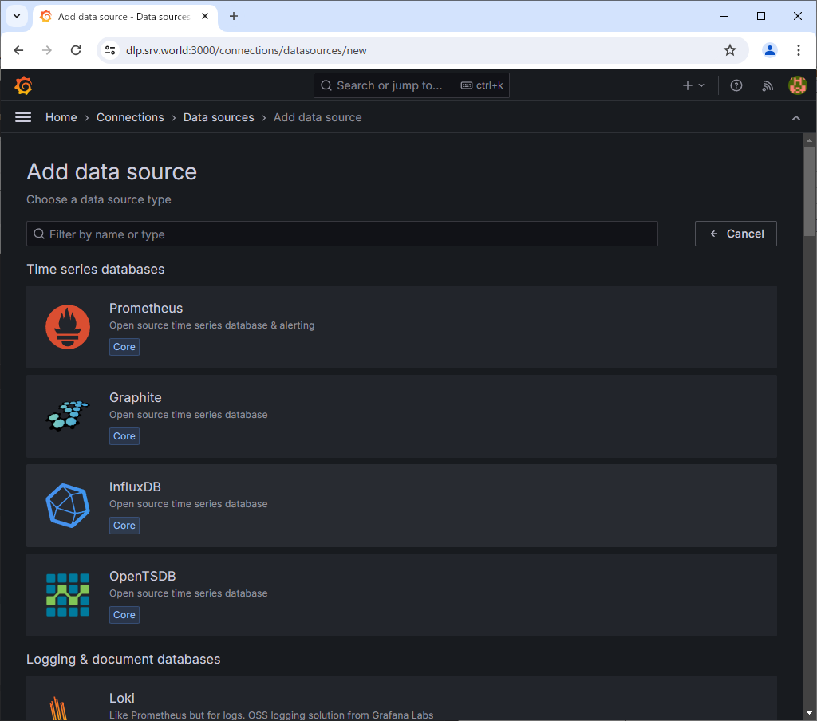The image size is (817, 721).
Task: Click the Core badge under Prometheus
Action: click(124, 347)
